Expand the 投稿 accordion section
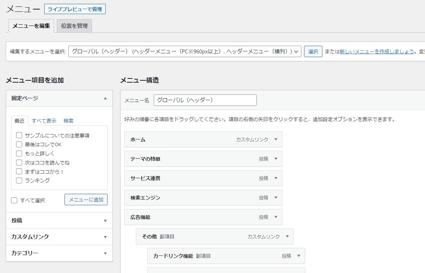The image size is (425, 273). click(x=59, y=220)
